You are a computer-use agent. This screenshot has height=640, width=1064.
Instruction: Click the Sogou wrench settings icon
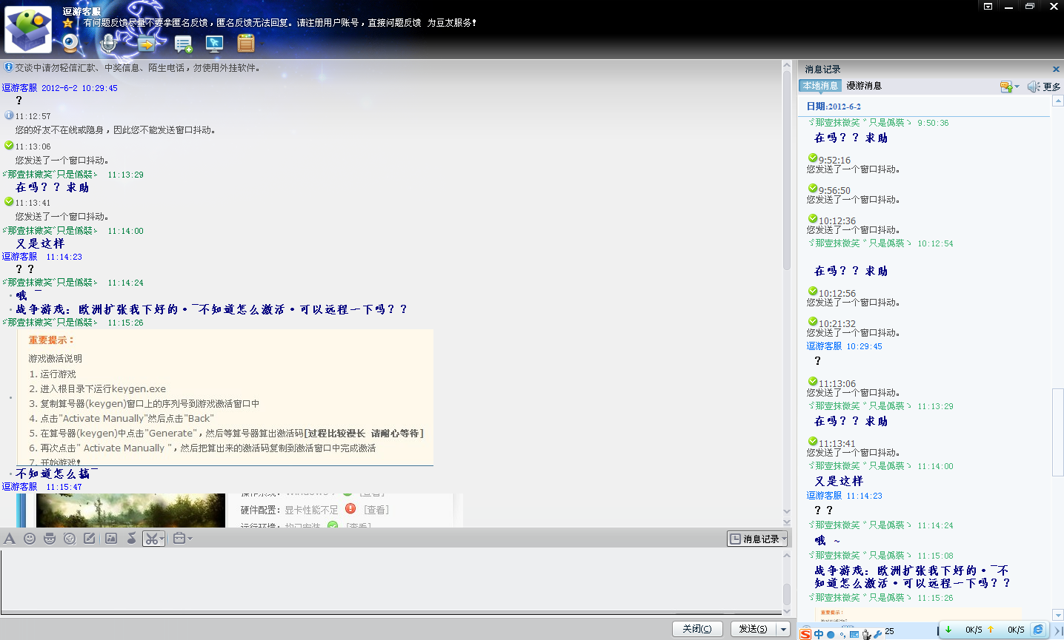pos(878,634)
